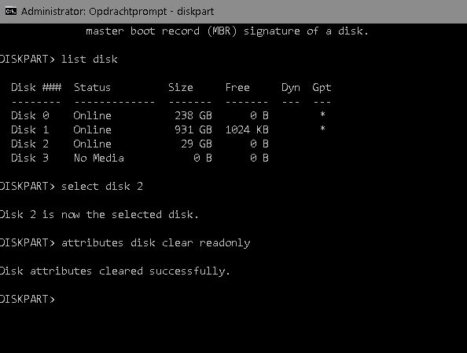Click the '1024 KB' free value
Viewport: 467px width, 353px height.
tap(247, 129)
